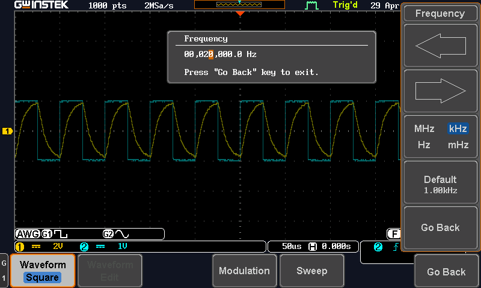
Task: Click the waveform memory overview bar
Action: click(239, 5)
